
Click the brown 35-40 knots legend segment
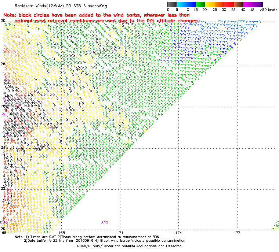239,4
